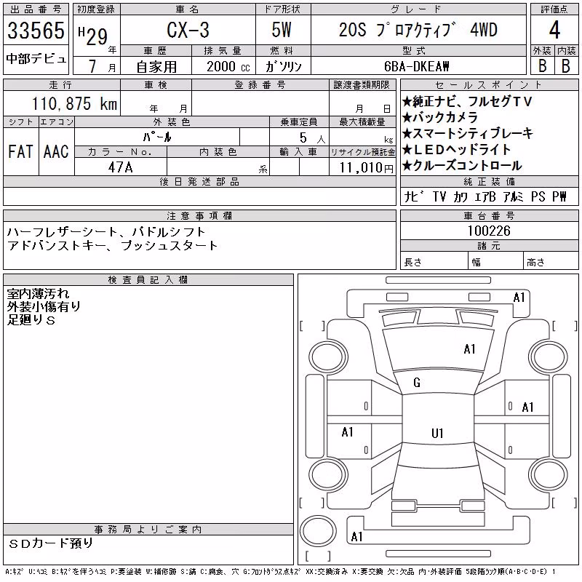Click the 長さ dimension field

tap(434, 262)
